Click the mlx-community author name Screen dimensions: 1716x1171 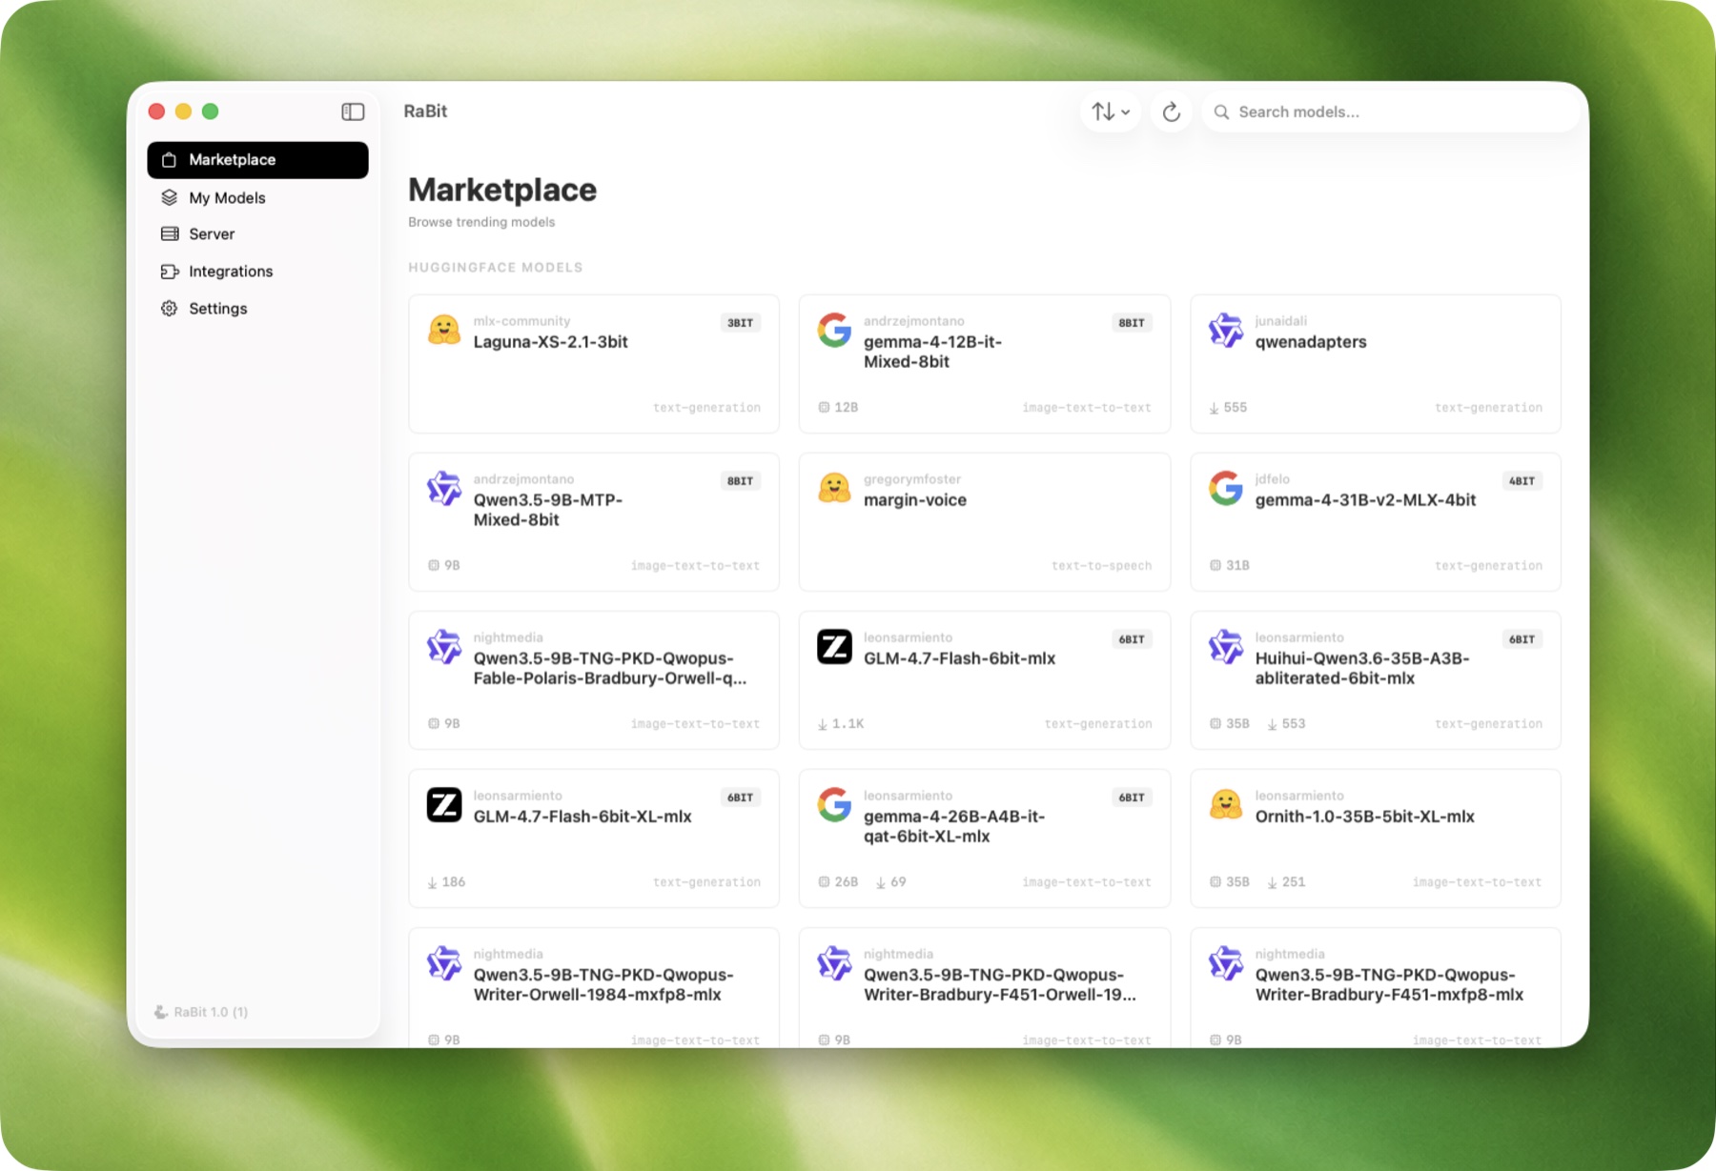click(522, 321)
